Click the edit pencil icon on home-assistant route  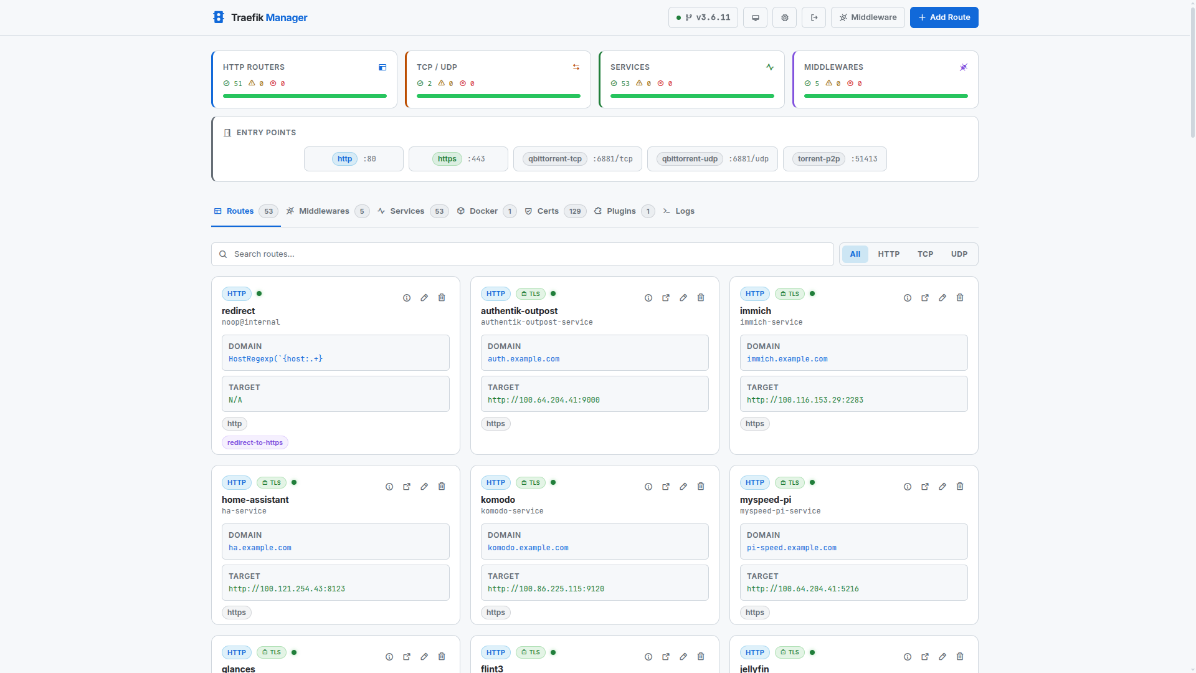(x=424, y=487)
